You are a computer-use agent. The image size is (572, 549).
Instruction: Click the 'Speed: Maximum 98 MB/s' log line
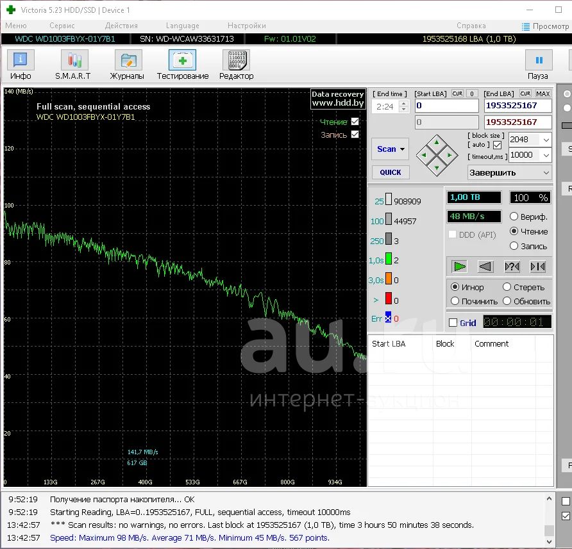coord(189,537)
